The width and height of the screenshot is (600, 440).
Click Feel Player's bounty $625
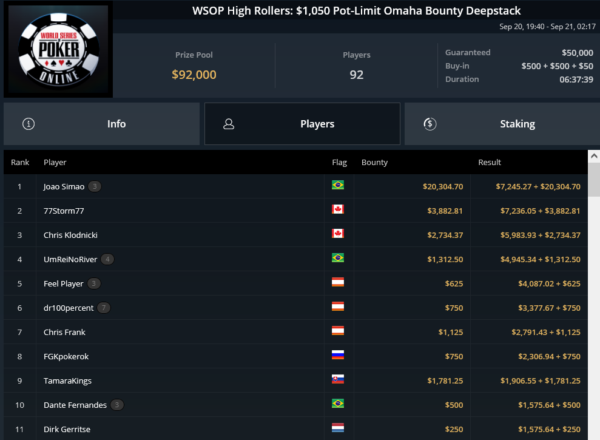point(454,284)
